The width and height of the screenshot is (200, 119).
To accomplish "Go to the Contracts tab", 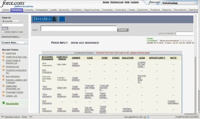I will (x=121, y=10).
